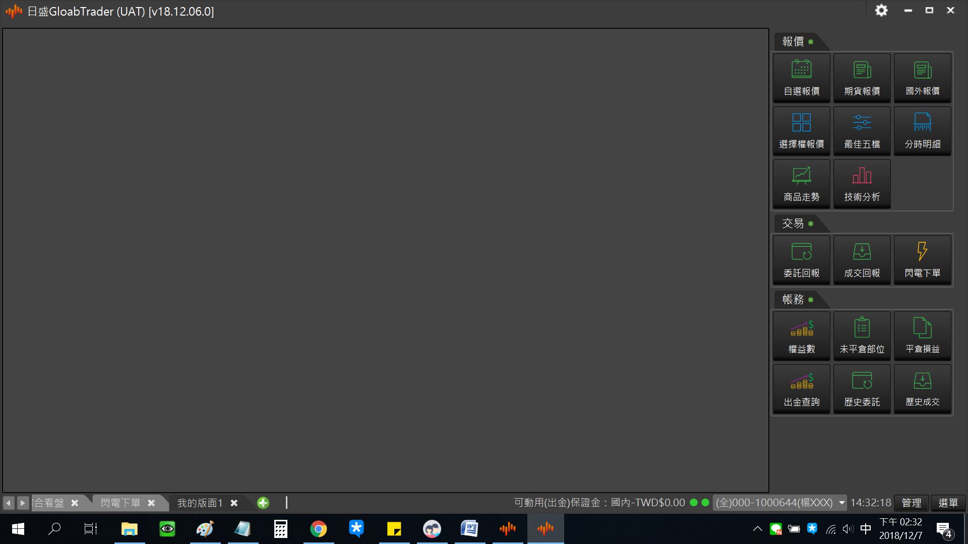
Task: Open 技術分析 technical analysis chart
Action: pos(862,184)
